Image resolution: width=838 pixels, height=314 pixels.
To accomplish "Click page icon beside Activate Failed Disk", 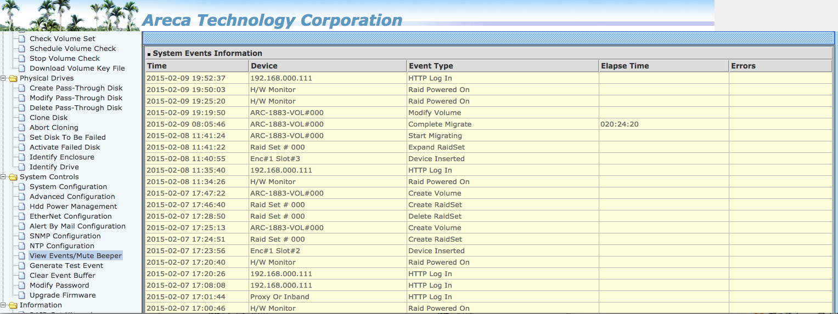I will click(22, 147).
